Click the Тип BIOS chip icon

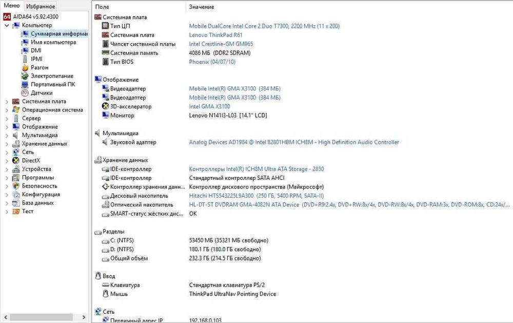pyautogui.click(x=105, y=62)
